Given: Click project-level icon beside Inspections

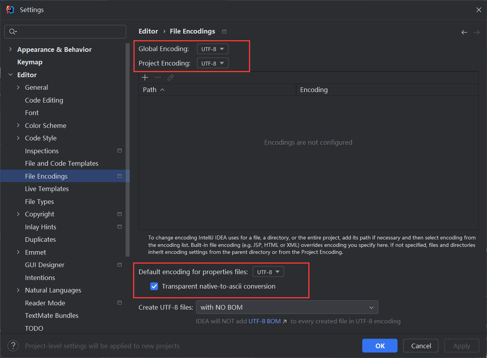Looking at the screenshot, I should [x=120, y=151].
